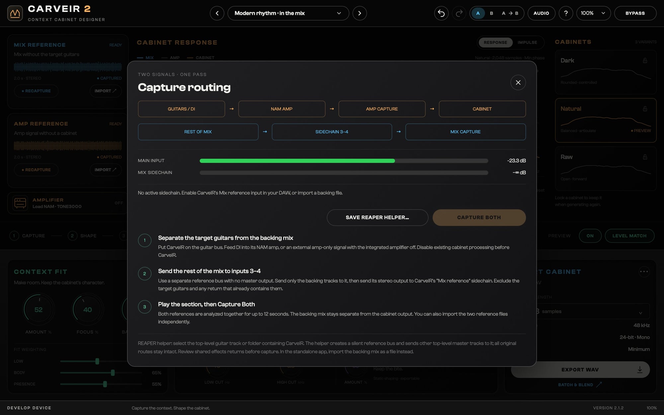Close the Capture routing dialog
Image resolution: width=664 pixels, height=415 pixels.
point(518,82)
